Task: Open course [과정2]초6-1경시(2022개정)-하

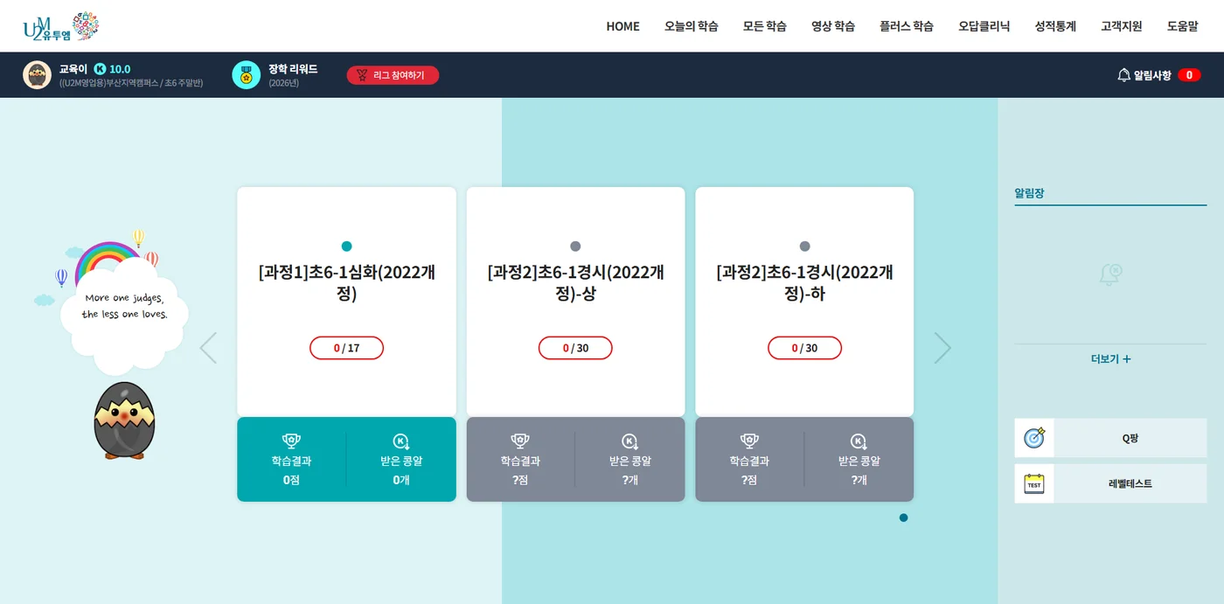Action: tap(804, 283)
